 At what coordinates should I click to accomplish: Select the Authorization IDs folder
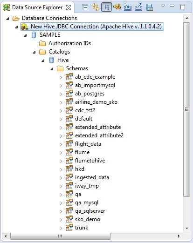(69, 43)
